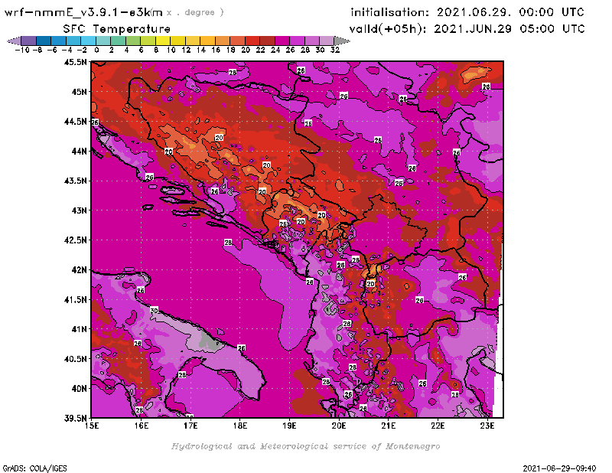Click the '30' contour label on the map
The image size is (612, 473).
pos(155,311)
